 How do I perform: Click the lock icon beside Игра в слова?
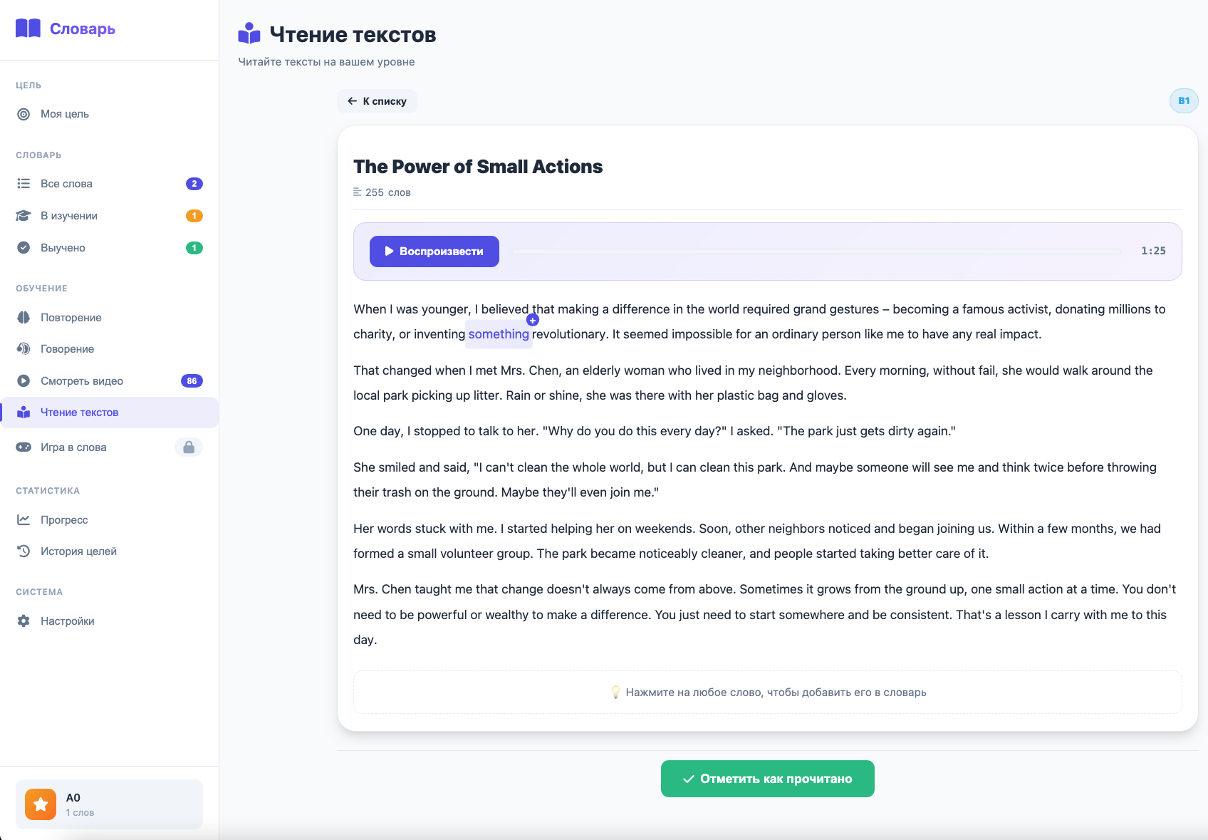click(189, 447)
